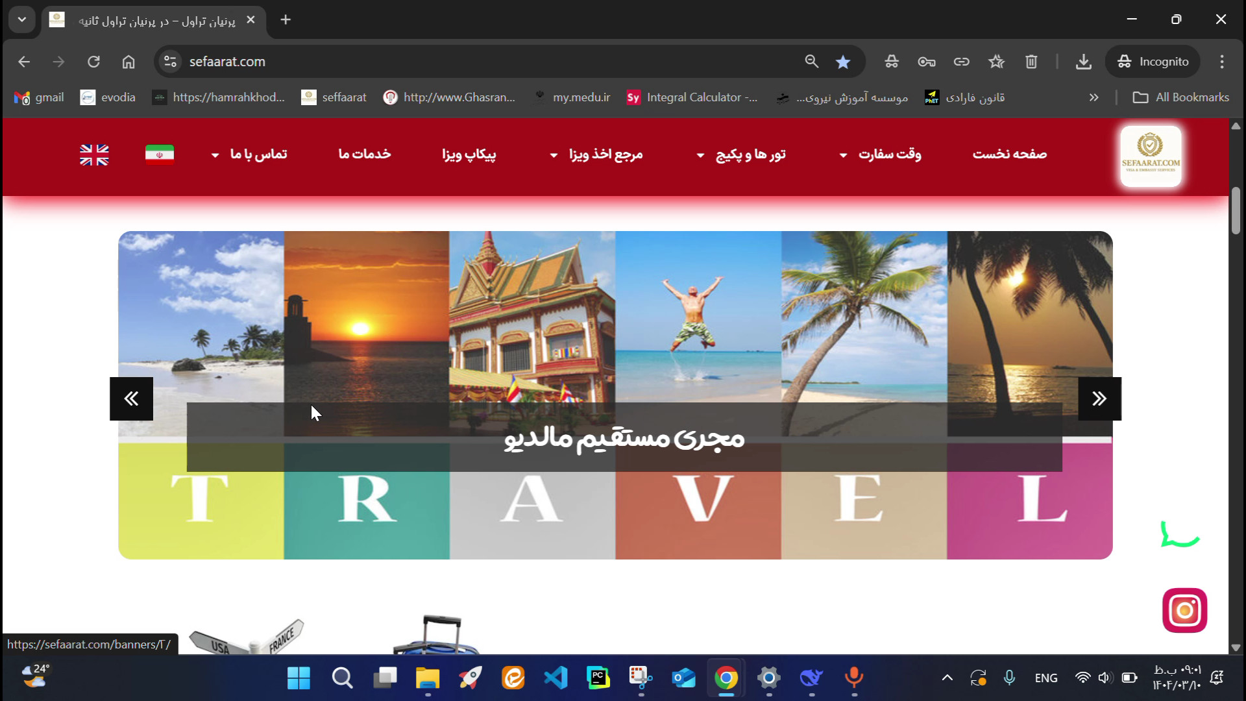Image resolution: width=1246 pixels, height=701 pixels.
Task: Open خدمات ما menu item
Action: [x=364, y=154]
